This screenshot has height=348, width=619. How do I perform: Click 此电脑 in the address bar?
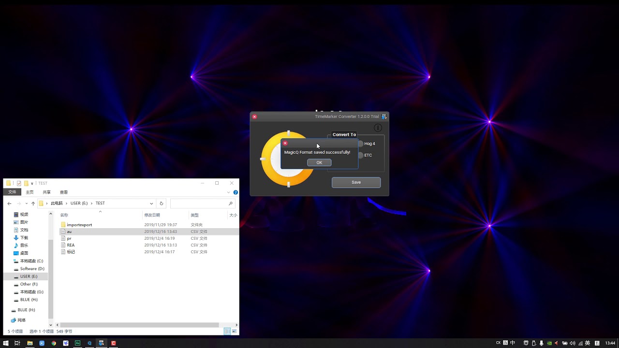click(x=57, y=203)
